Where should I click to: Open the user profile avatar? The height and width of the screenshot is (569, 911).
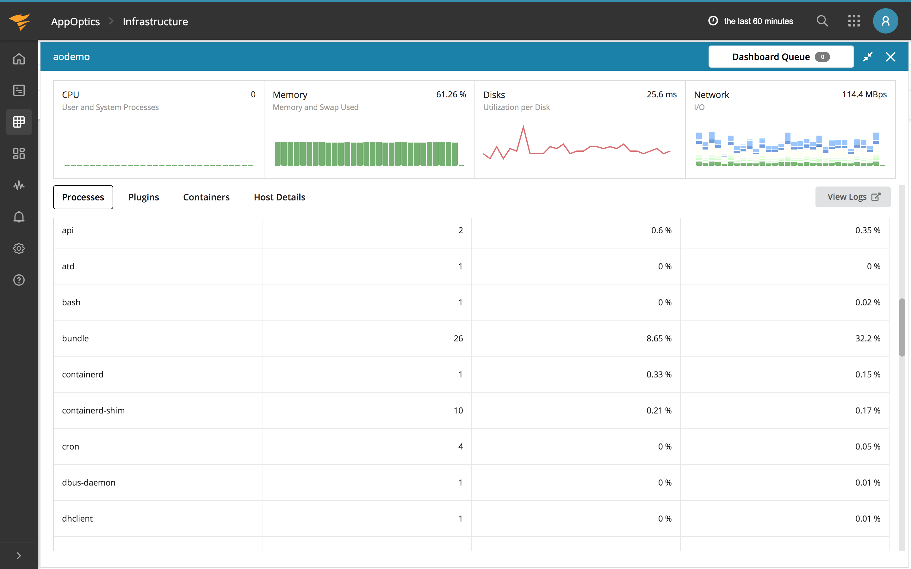click(885, 21)
